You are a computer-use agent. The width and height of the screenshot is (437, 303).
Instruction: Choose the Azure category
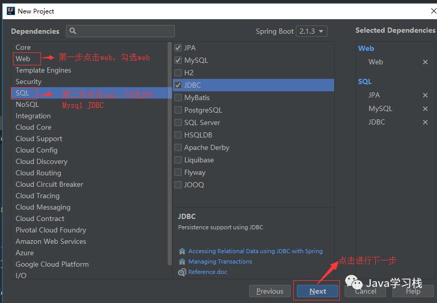point(24,253)
